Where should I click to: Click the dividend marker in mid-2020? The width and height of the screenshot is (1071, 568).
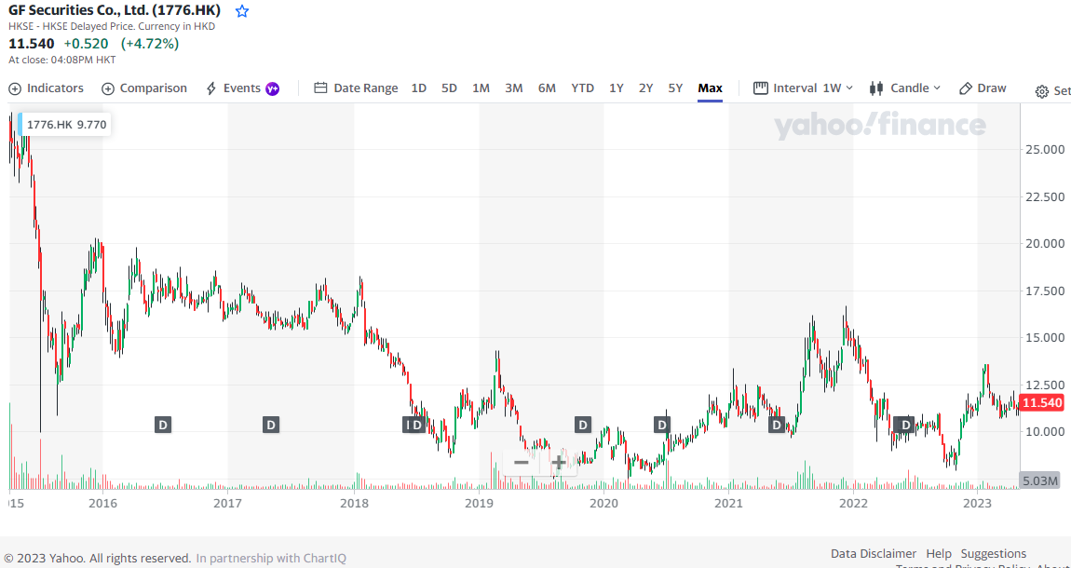pos(662,426)
